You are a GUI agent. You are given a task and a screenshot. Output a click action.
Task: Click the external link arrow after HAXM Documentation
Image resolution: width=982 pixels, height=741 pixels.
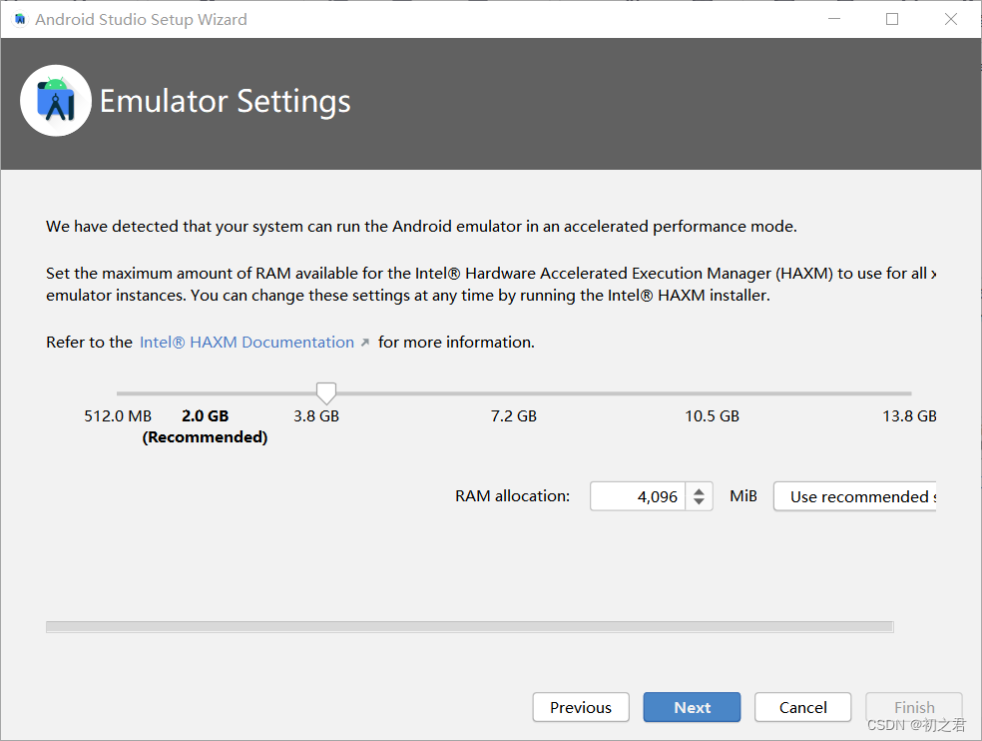click(x=364, y=342)
